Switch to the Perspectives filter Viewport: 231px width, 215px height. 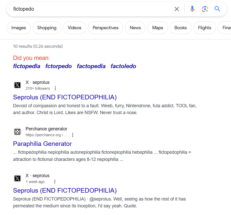[105, 28]
